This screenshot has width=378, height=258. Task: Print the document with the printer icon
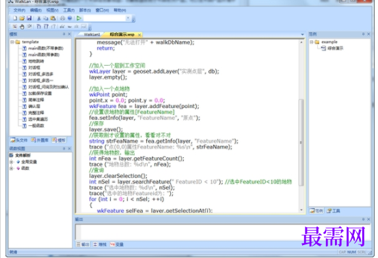(x=62, y=18)
